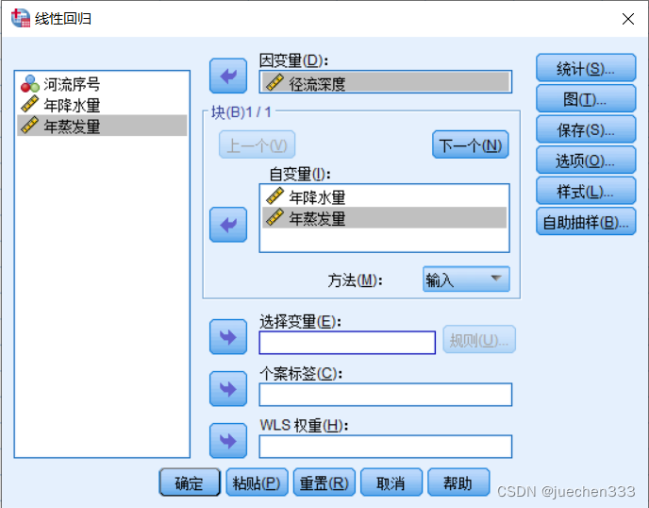Image resolution: width=649 pixels, height=508 pixels.
Task: Select 年降水量 in the 自变量 list
Action: (x=385, y=196)
